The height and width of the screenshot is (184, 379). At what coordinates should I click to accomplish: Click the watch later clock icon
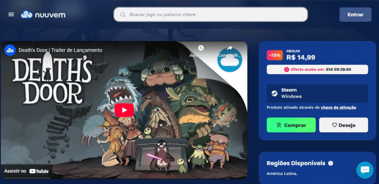(x=201, y=48)
